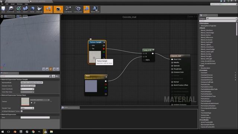This screenshot has height=134, width=238.
Task: Click the Specular input pin
Action: tap(172, 66)
